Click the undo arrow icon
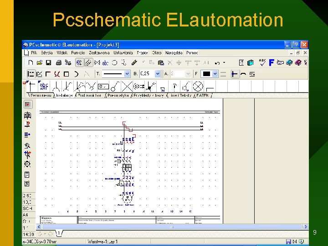The image size is (328, 246). point(217,63)
